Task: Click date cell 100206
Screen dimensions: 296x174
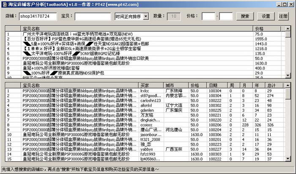Action: click(215, 125)
